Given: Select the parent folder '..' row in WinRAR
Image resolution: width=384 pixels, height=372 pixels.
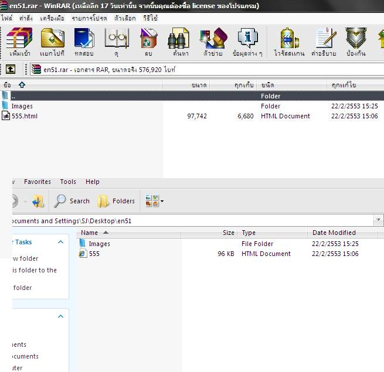Looking at the screenshot, I should (192, 96).
